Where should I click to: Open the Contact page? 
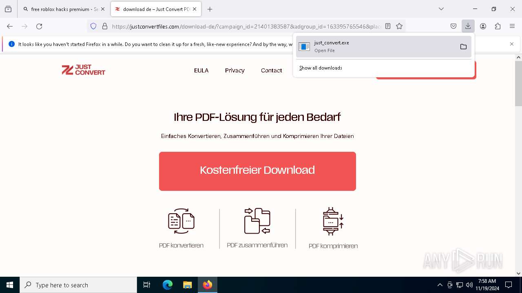(x=271, y=70)
